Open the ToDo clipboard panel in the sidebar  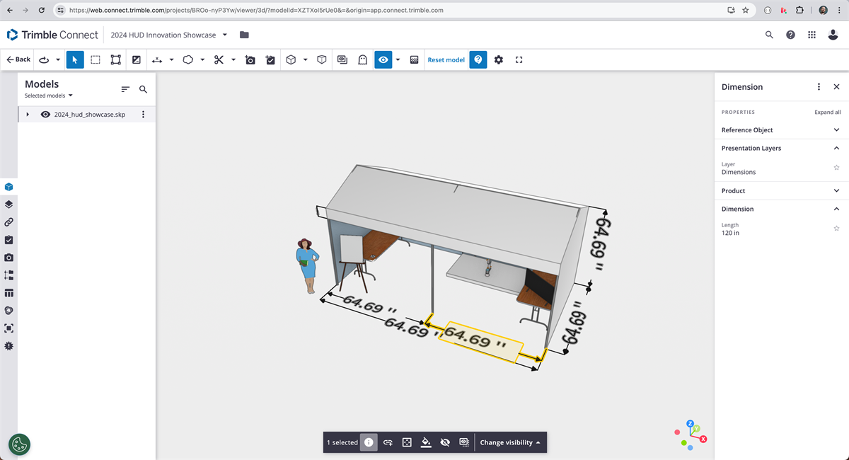(x=8, y=239)
